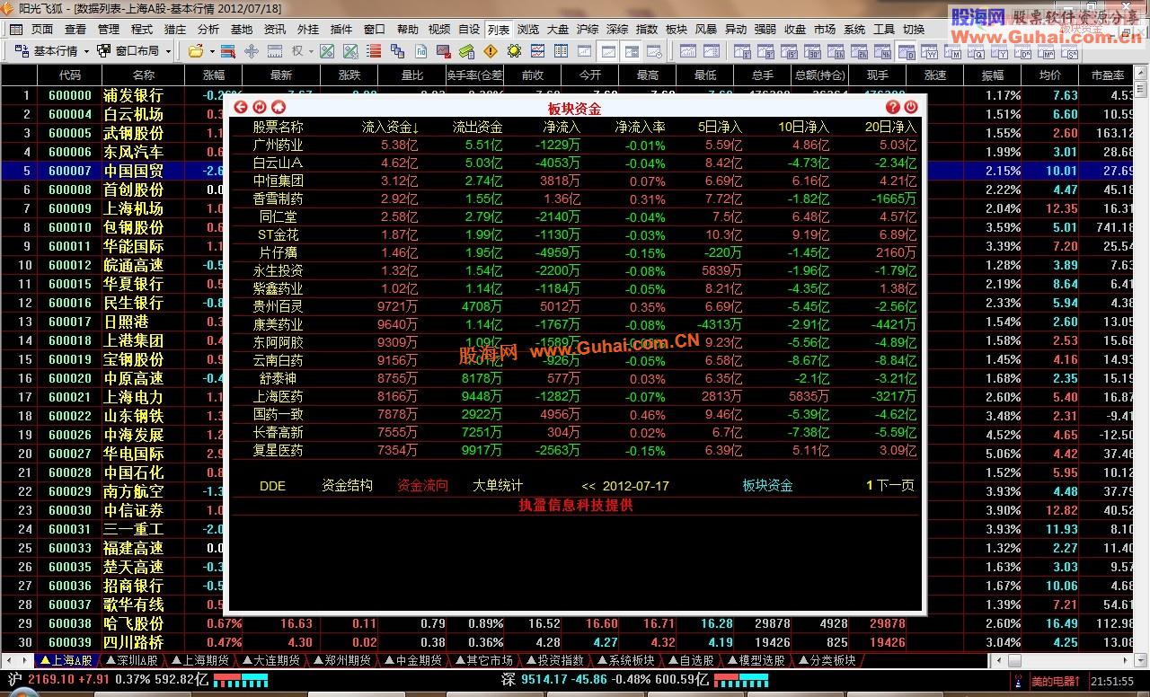Click the 5日净入 column header
The height and width of the screenshot is (697, 1150).
(x=720, y=128)
